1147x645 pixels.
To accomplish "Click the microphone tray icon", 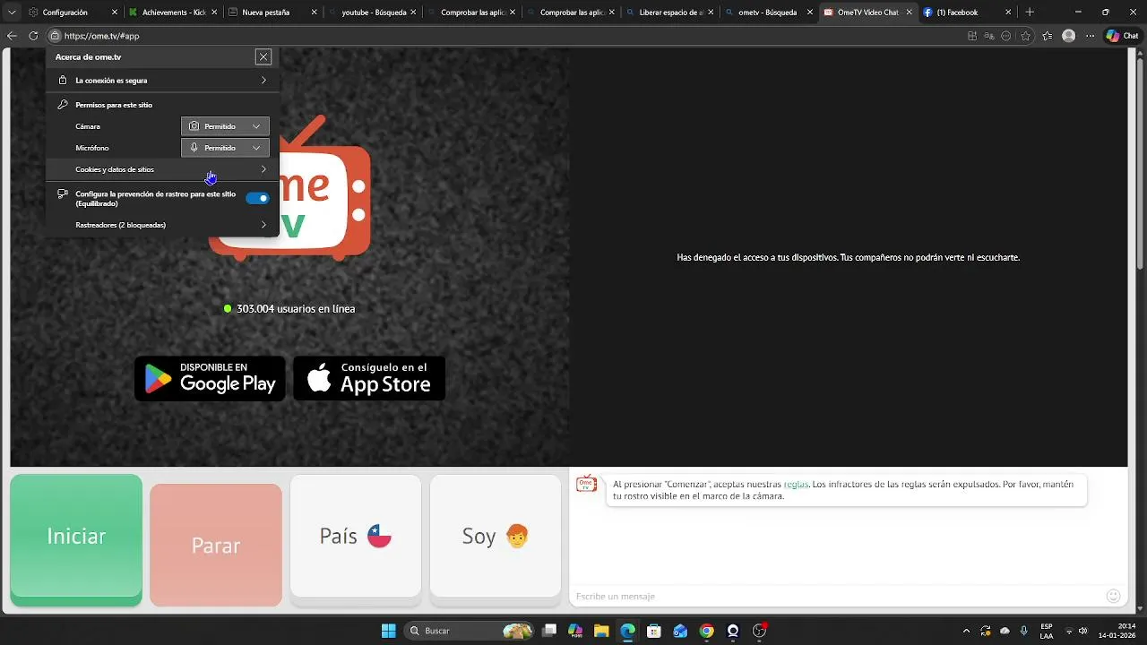I will tap(1024, 631).
